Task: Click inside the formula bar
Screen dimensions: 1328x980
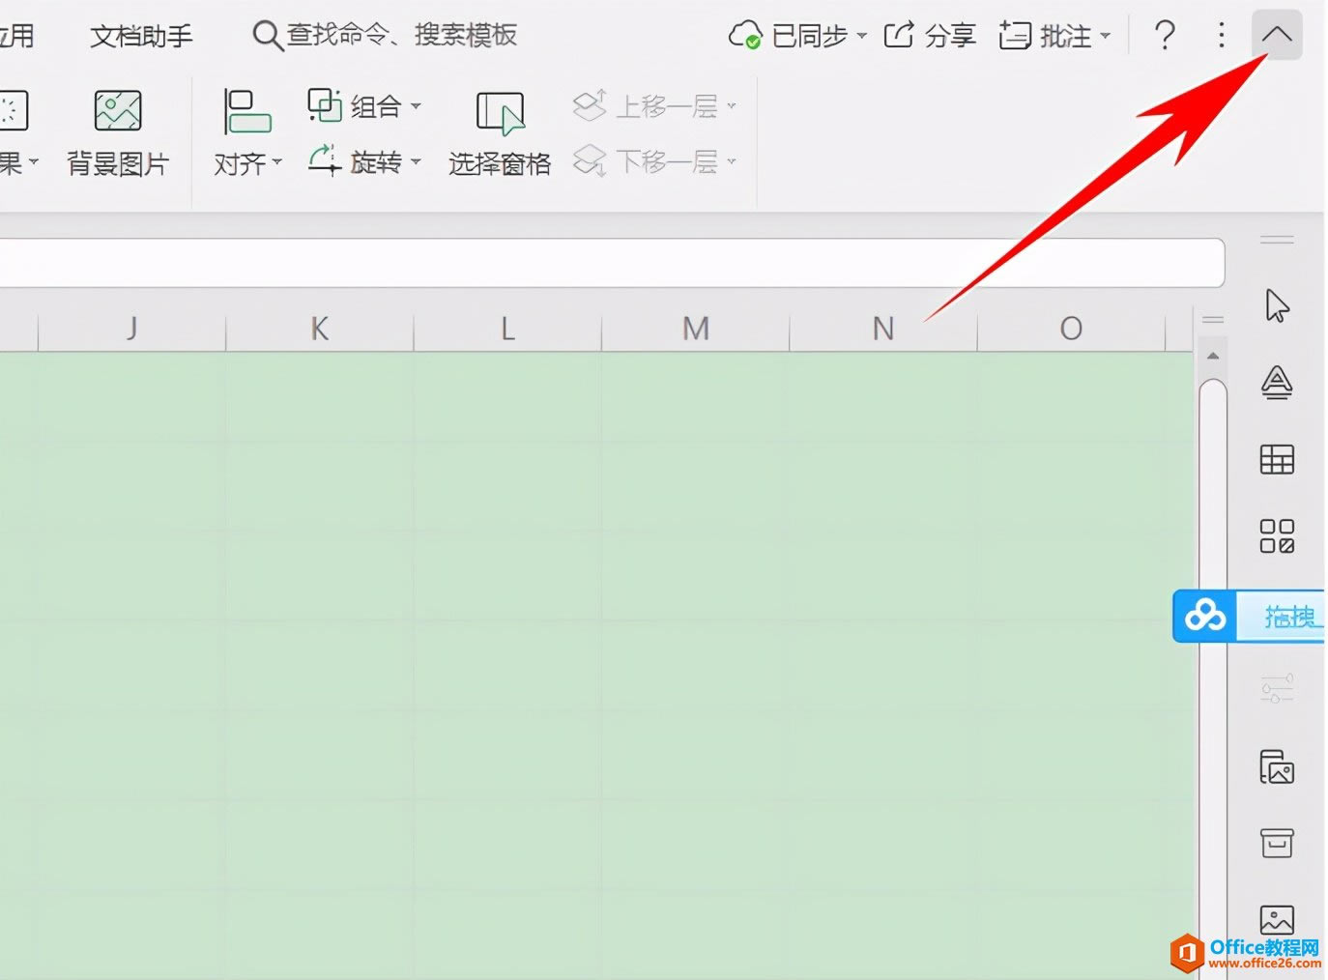Action: 612,263
